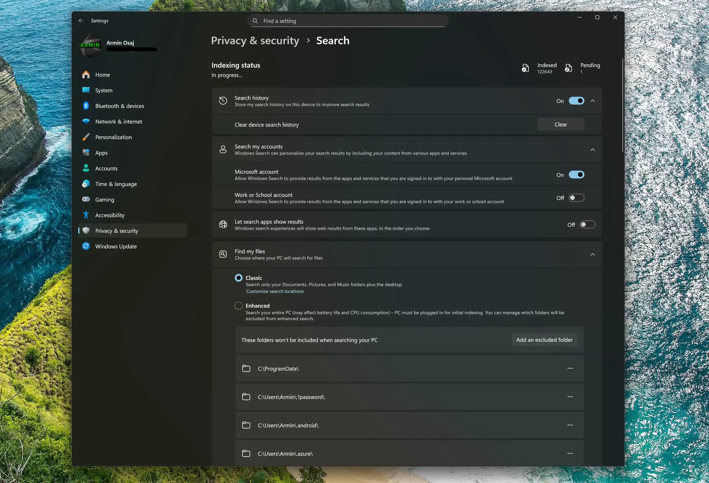709x483 pixels.
Task: Click the globe icon for search apps
Action: coord(223,224)
